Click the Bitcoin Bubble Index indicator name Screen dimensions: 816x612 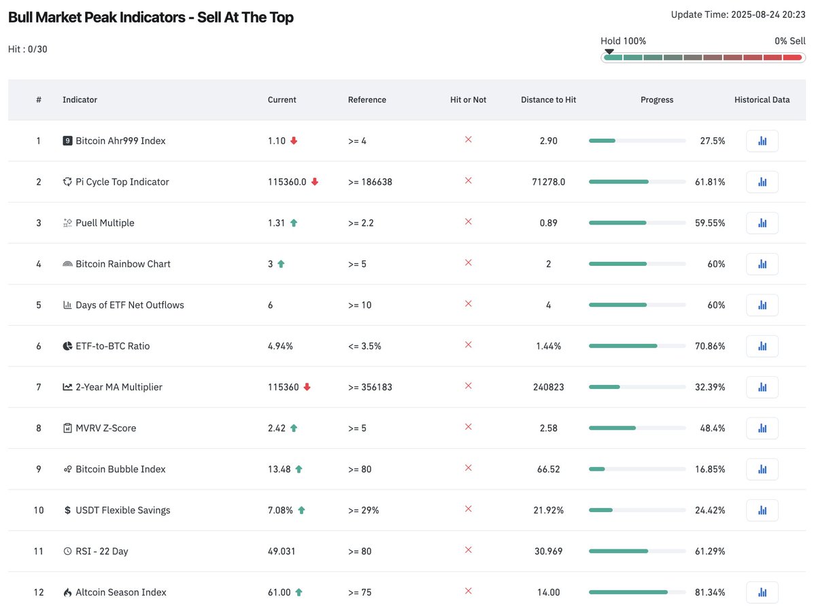[120, 469]
